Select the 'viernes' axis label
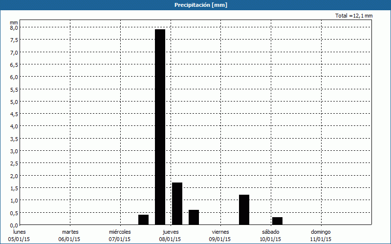The width and height of the screenshot is (391, 244). click(220, 232)
